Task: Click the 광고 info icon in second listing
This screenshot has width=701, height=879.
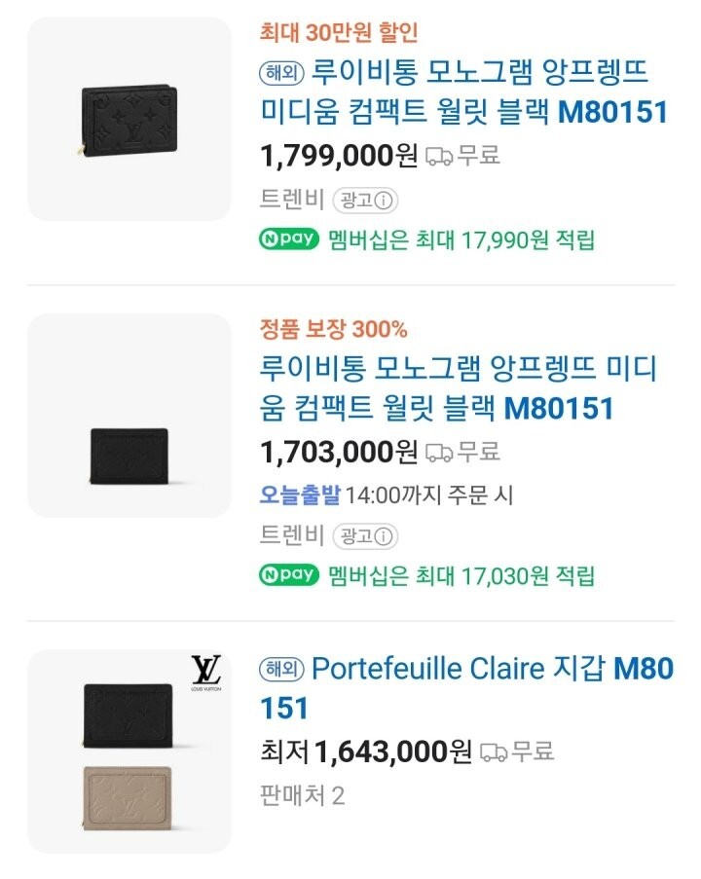Action: (384, 535)
